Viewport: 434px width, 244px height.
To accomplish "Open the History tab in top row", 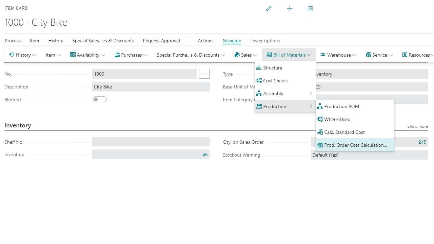I will click(56, 41).
